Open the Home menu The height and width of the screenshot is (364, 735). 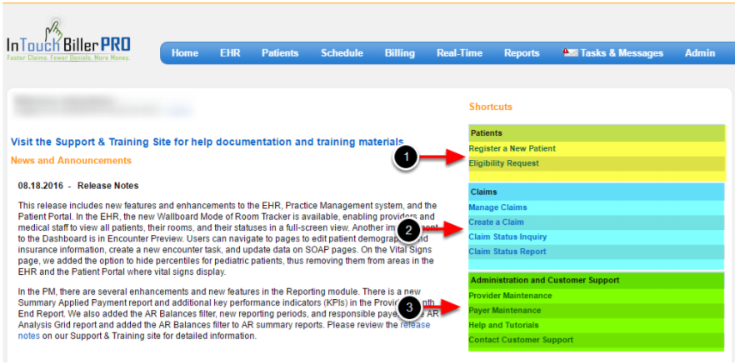(184, 53)
